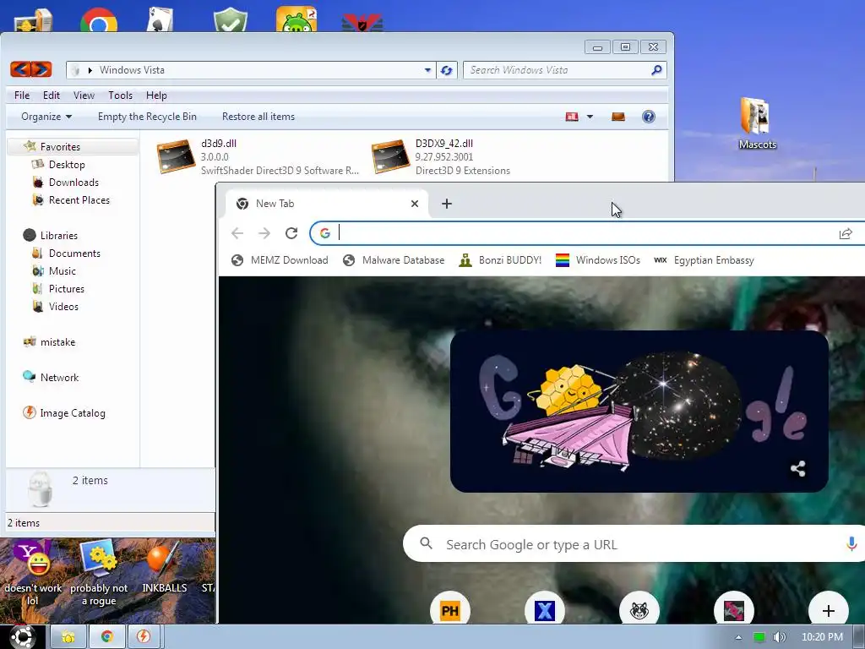Open the Mascots folder on the desktop
The image size is (865, 649).
click(757, 123)
